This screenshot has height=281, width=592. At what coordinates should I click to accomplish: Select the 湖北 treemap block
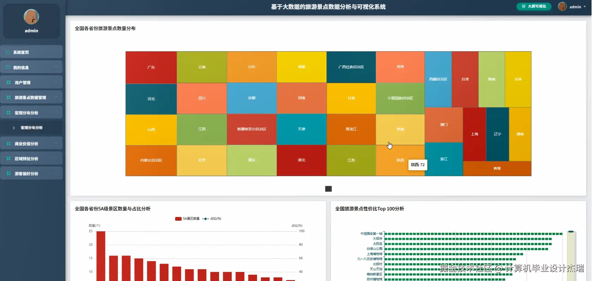pyautogui.click(x=301, y=160)
